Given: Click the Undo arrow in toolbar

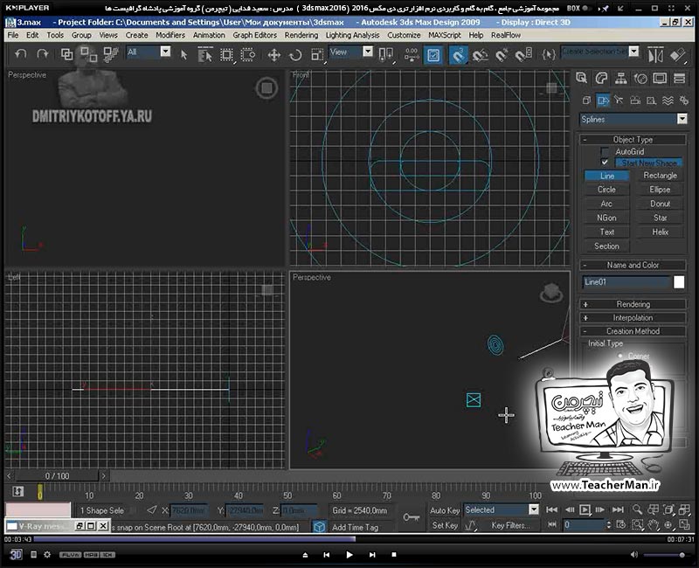Looking at the screenshot, I should [x=20, y=54].
